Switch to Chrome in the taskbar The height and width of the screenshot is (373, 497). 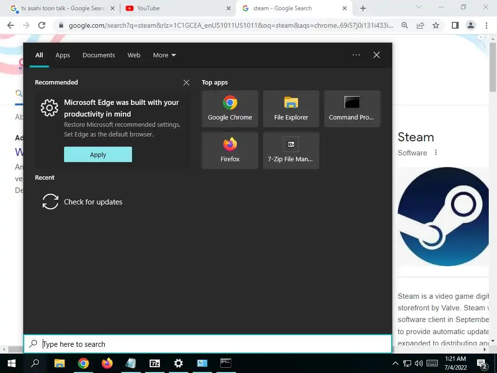pos(83,363)
